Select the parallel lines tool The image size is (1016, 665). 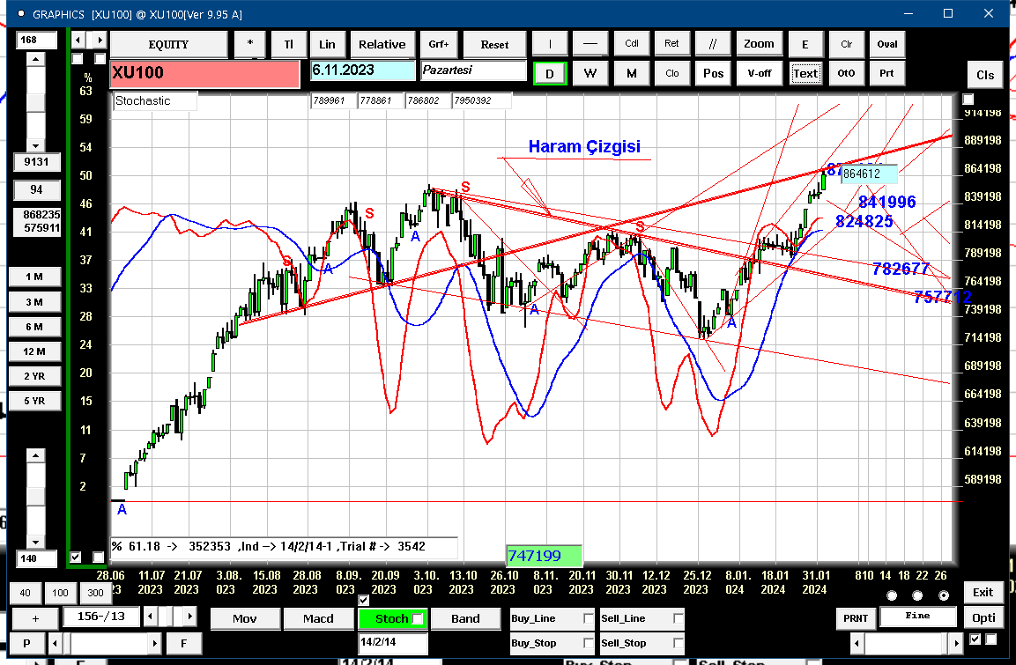point(712,44)
